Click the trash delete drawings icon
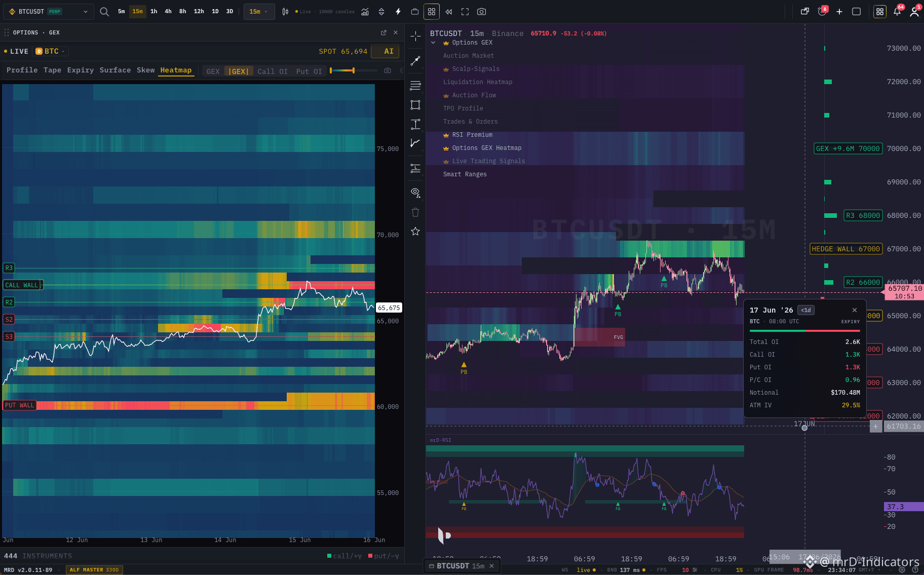924x575 pixels. [415, 212]
